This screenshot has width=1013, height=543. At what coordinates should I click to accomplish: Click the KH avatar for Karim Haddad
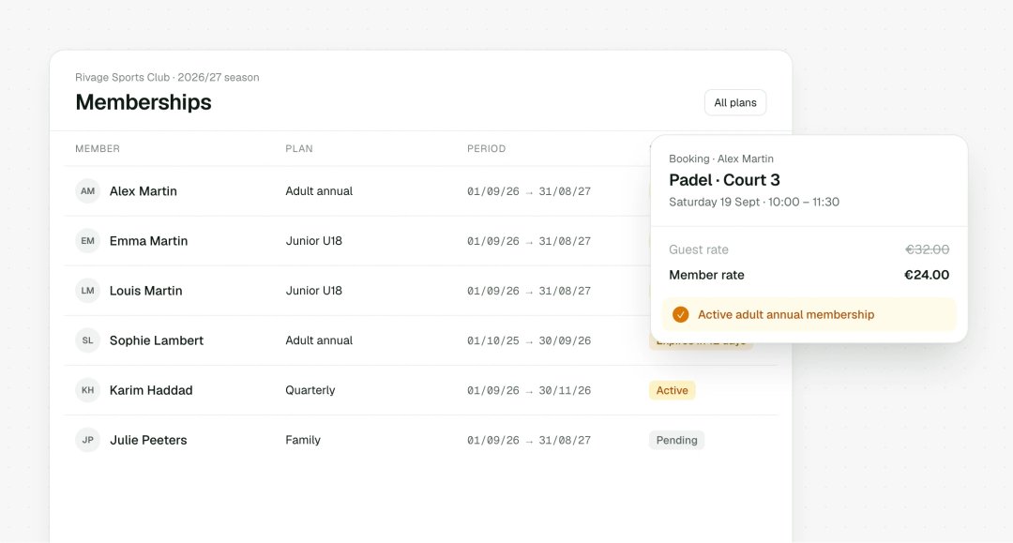point(88,390)
